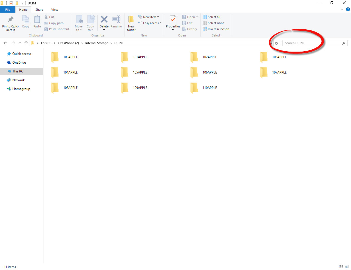
Task: Click the refresh button beside address bar
Action: click(x=276, y=43)
